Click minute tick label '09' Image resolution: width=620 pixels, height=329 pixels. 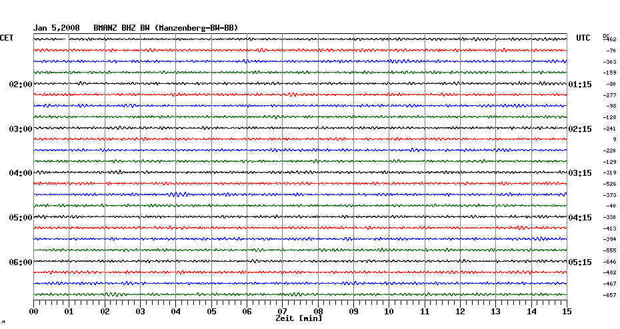click(x=353, y=312)
